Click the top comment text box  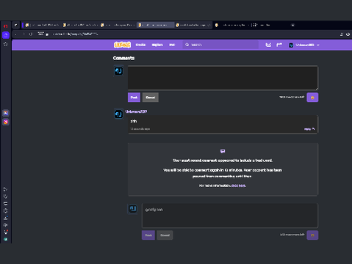223,78
